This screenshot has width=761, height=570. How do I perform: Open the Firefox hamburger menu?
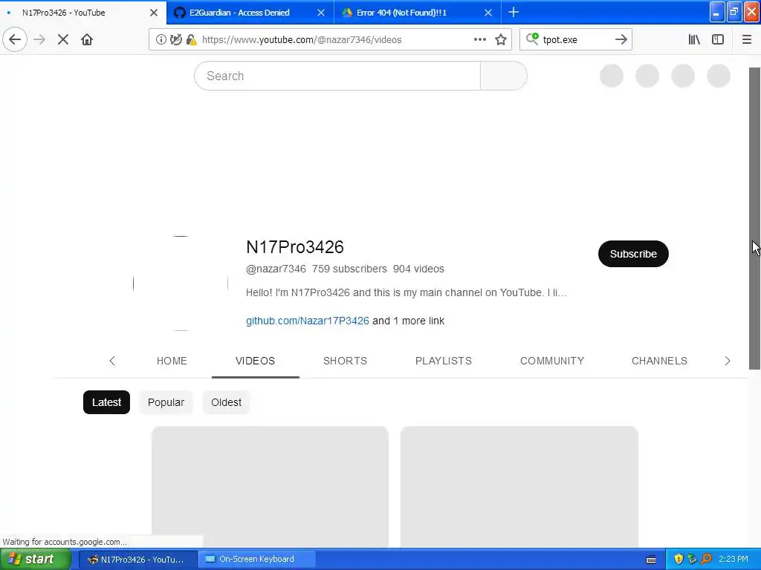click(746, 40)
